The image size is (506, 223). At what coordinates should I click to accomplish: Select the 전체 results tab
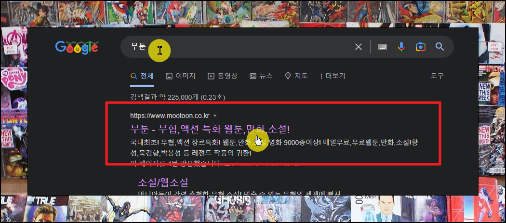[x=142, y=76]
